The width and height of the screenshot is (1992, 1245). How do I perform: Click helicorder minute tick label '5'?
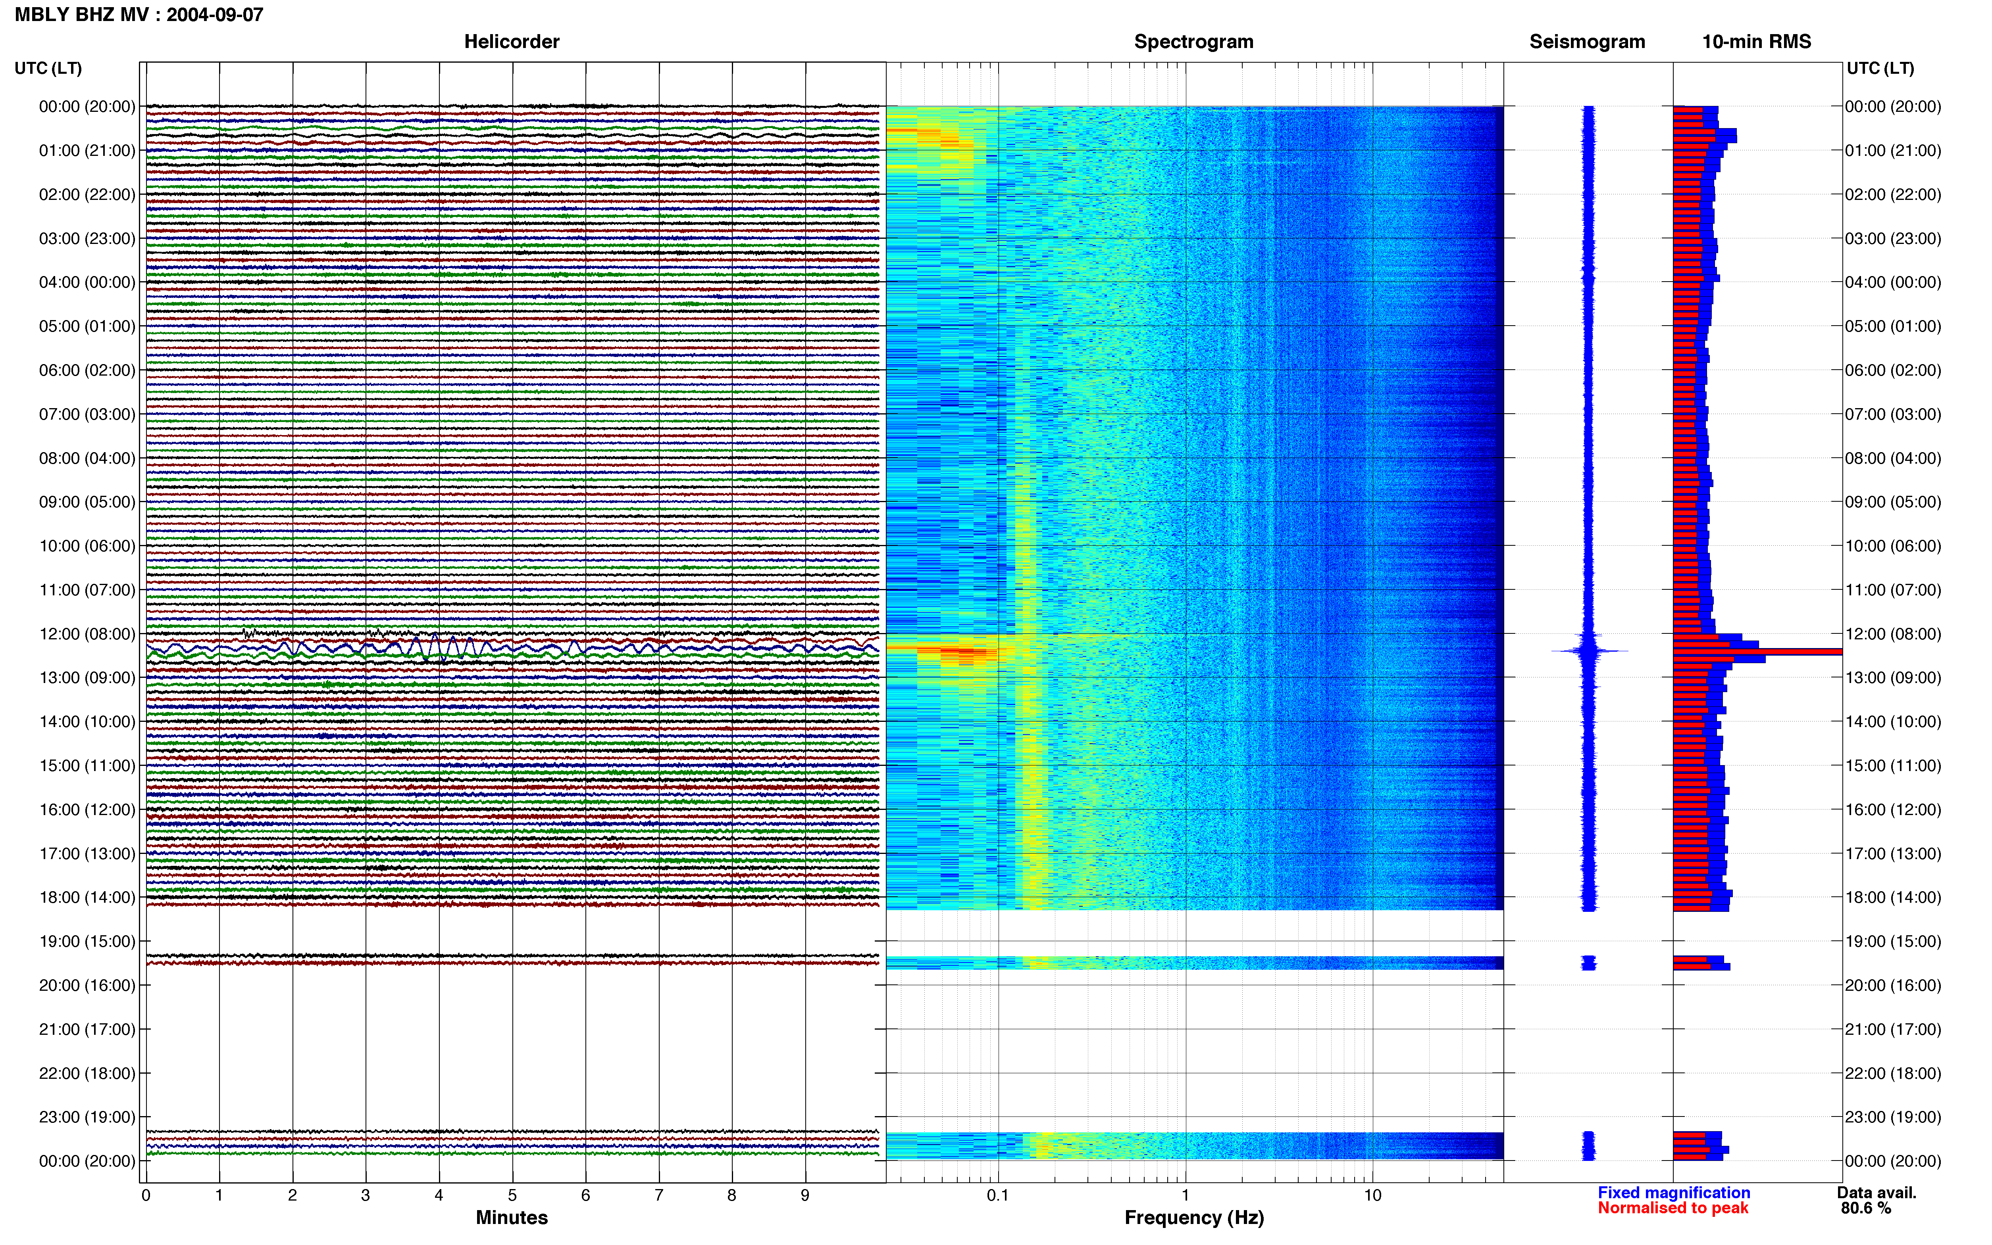tap(512, 1195)
